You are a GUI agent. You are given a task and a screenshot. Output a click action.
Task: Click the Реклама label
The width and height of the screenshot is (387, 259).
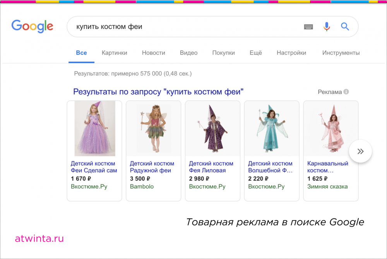click(330, 92)
